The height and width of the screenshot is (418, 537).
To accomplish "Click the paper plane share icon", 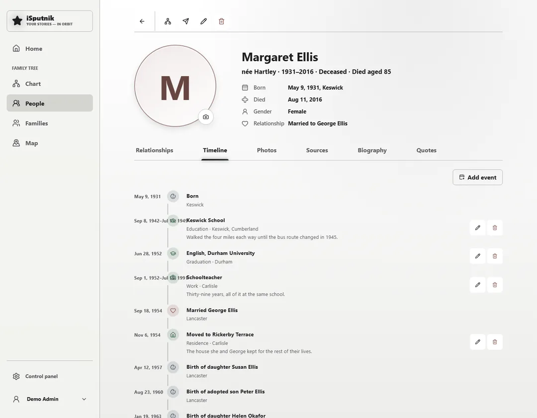I will point(185,21).
